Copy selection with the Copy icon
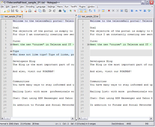Image resolution: width=155 pixels, height=127 pixels. point(40,11)
